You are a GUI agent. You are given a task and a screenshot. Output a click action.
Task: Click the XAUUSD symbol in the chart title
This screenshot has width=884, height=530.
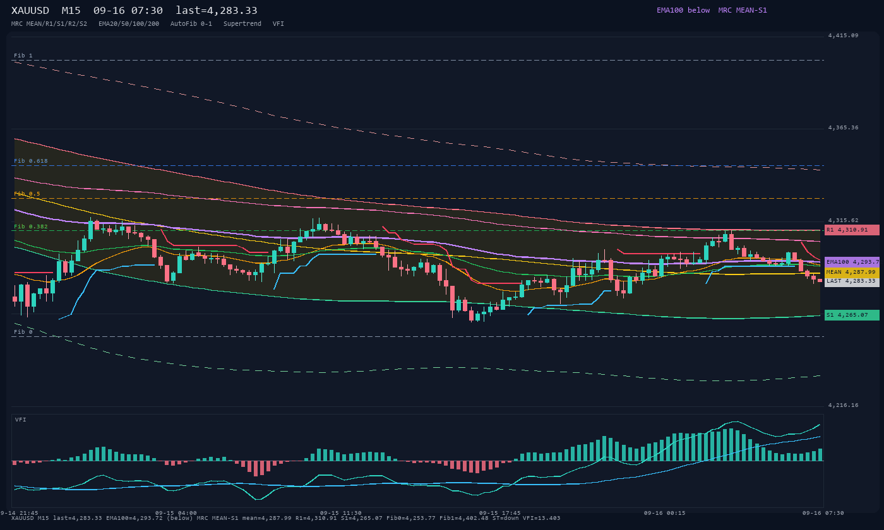30,11
